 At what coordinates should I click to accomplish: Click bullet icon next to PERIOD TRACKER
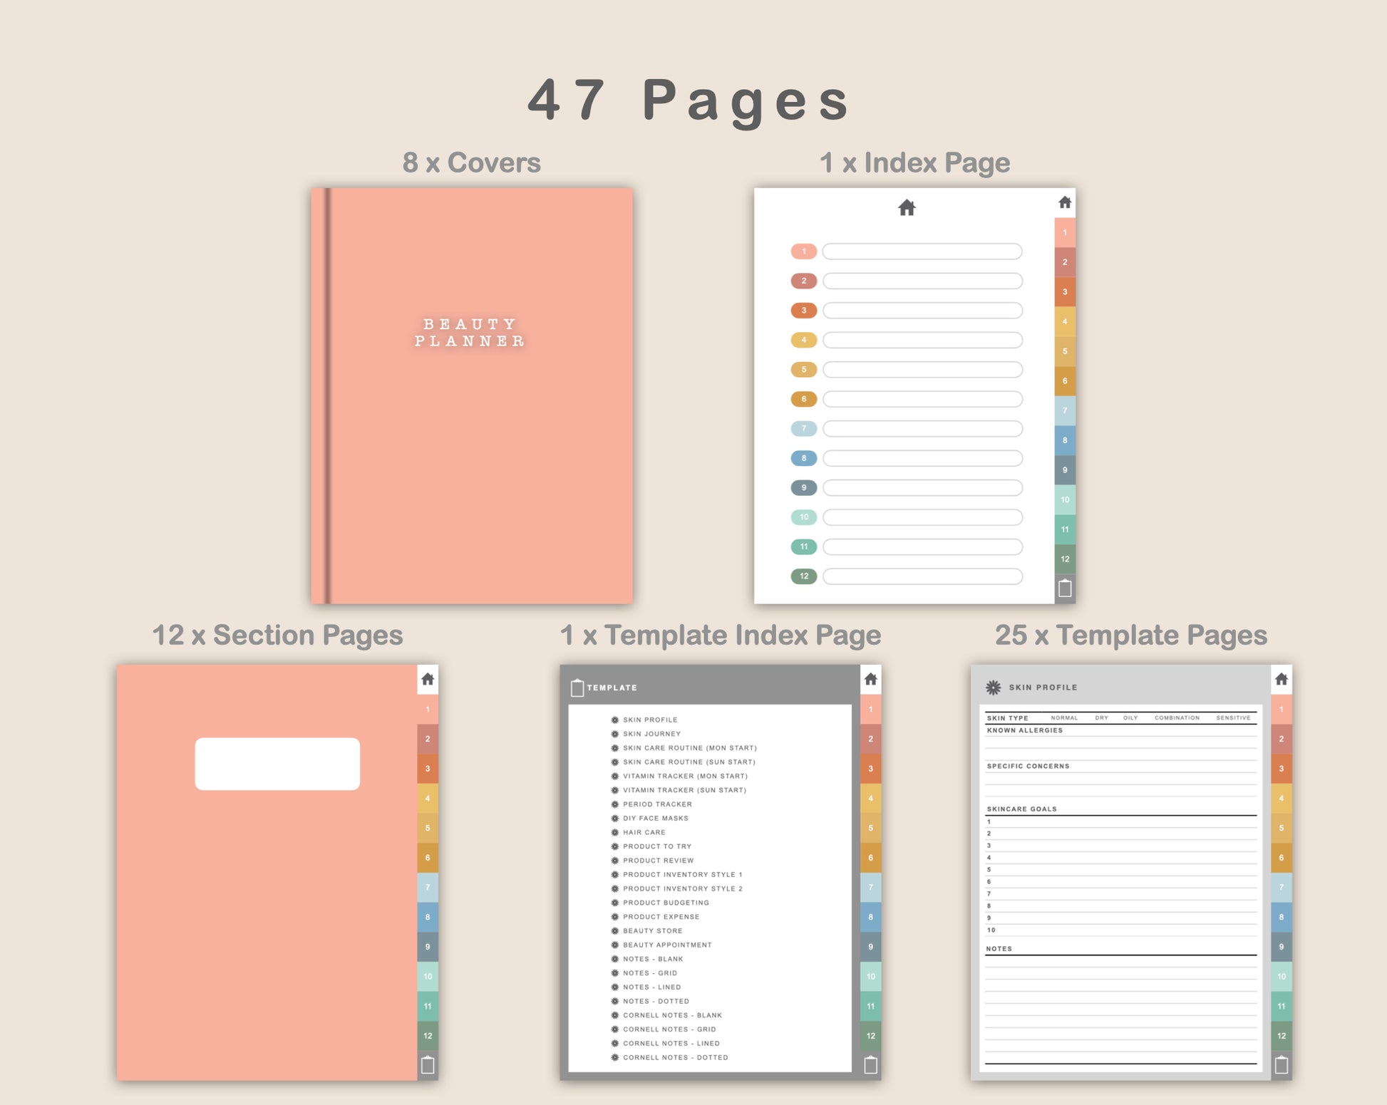(615, 804)
